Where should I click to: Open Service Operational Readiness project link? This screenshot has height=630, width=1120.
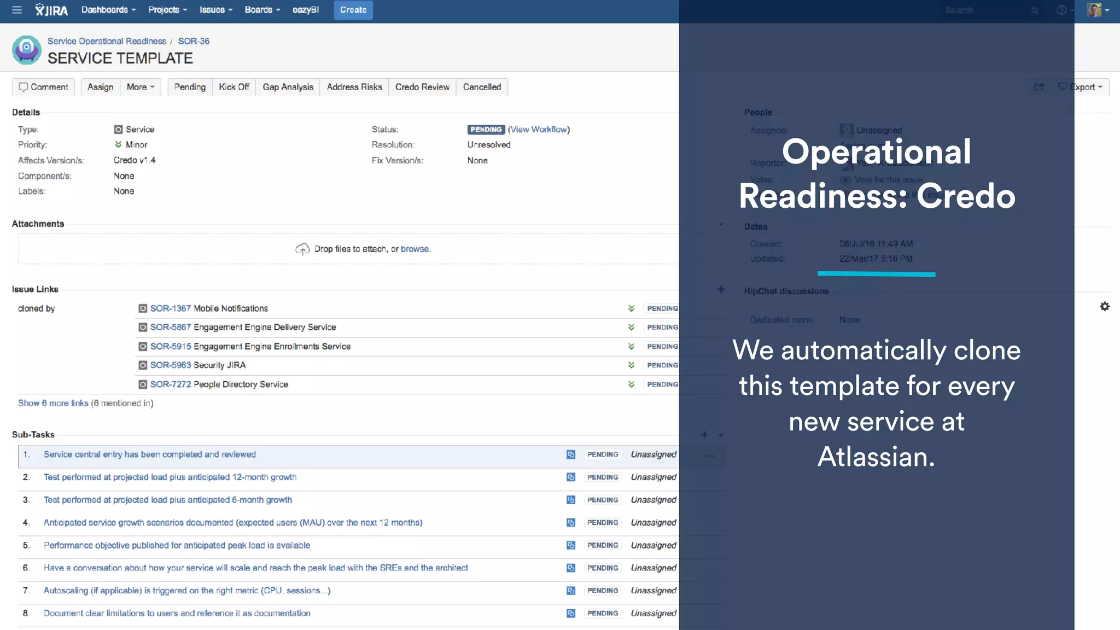107,41
